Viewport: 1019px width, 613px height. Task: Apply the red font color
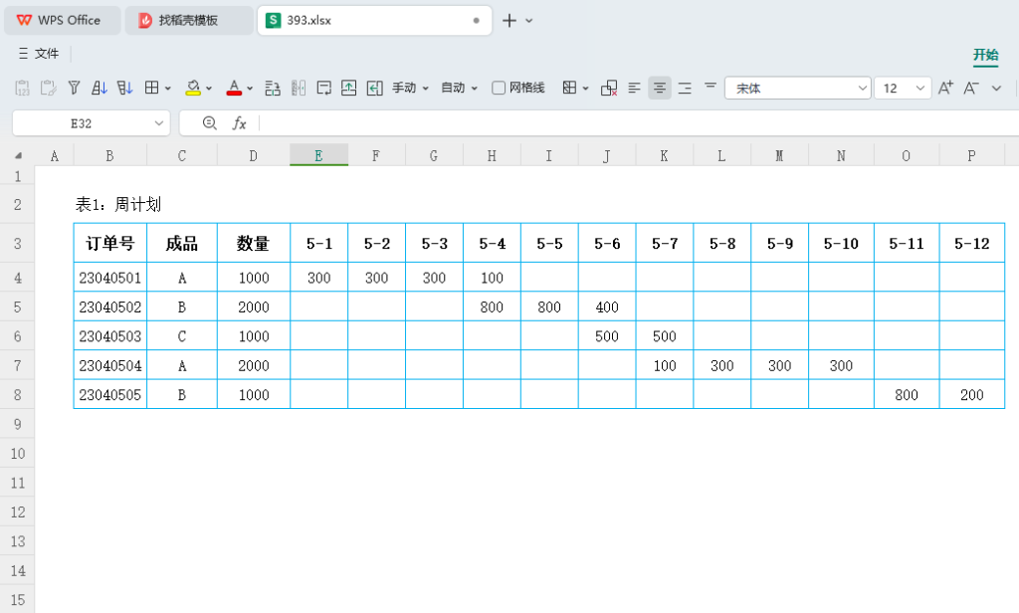click(x=234, y=88)
